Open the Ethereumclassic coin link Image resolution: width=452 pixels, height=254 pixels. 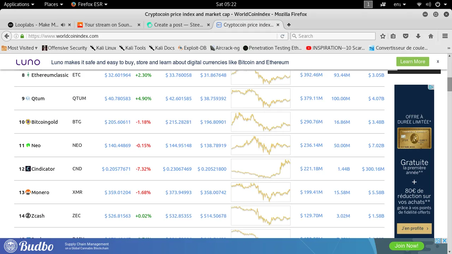click(50, 75)
